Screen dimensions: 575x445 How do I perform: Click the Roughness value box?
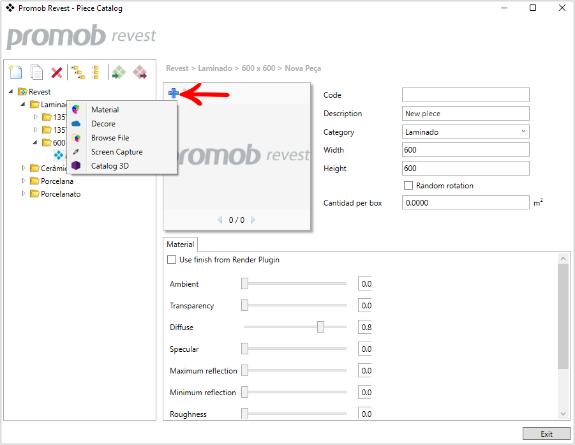[x=365, y=414]
